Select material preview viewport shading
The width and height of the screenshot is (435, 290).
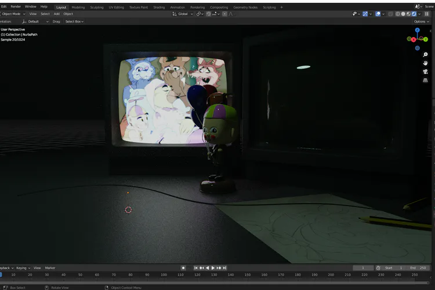click(x=409, y=14)
